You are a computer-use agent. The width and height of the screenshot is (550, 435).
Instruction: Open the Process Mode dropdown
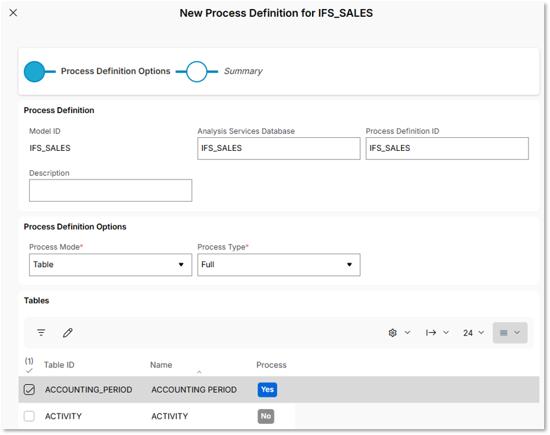[111, 265]
